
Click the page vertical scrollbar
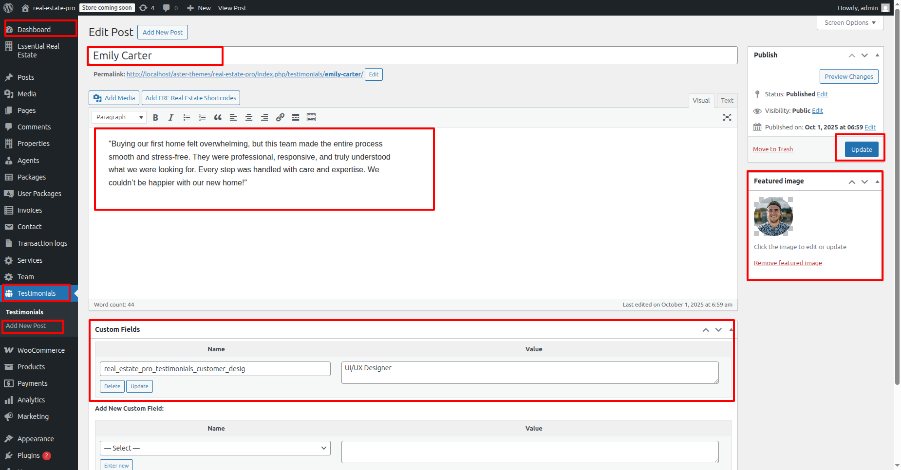coord(897,195)
